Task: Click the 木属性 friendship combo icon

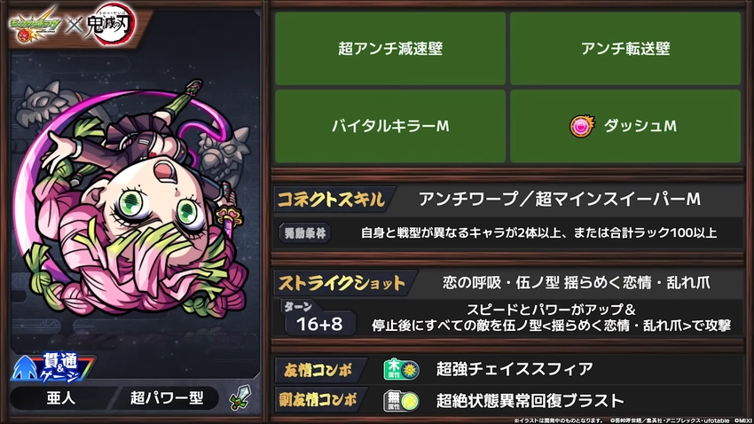Action: (401, 369)
